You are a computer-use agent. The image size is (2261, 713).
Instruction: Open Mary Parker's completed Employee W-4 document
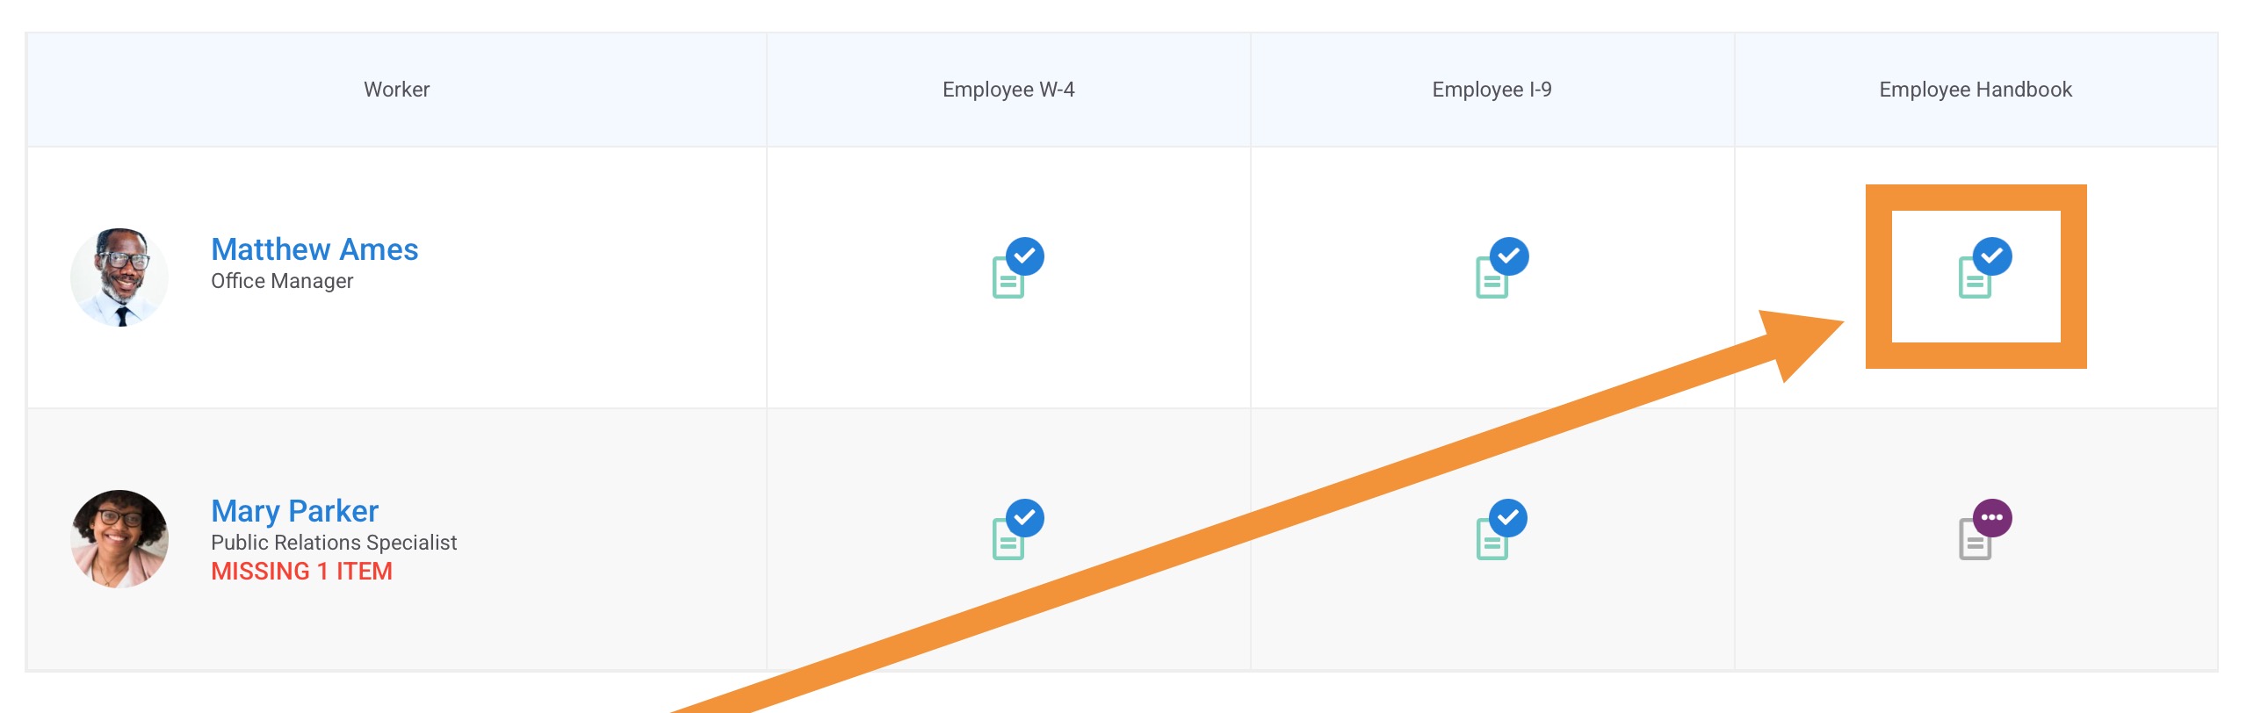[x=1017, y=529]
